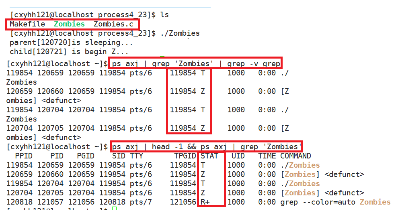Click the command "ps axj | head -1 && ps axj | grep 'Zombies'"
The width and height of the screenshot is (398, 213).
click(207, 147)
